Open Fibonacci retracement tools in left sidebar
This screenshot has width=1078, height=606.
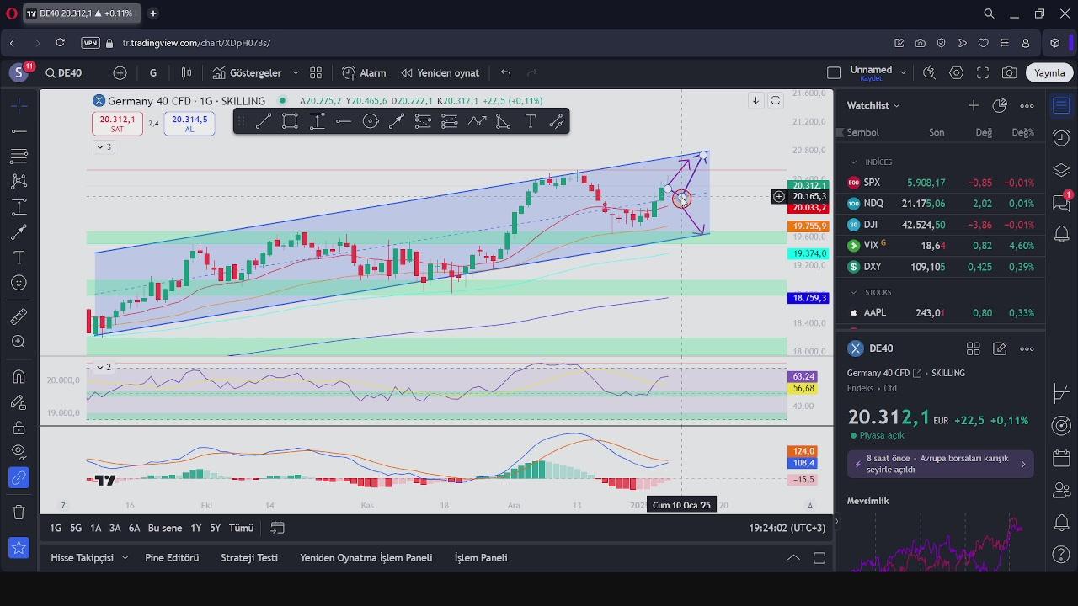tap(19, 157)
